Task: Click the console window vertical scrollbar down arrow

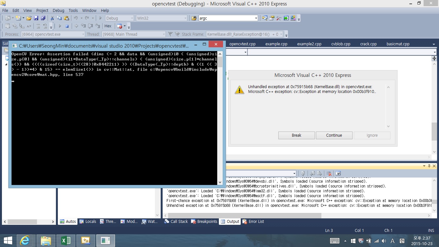Action: pos(220,182)
